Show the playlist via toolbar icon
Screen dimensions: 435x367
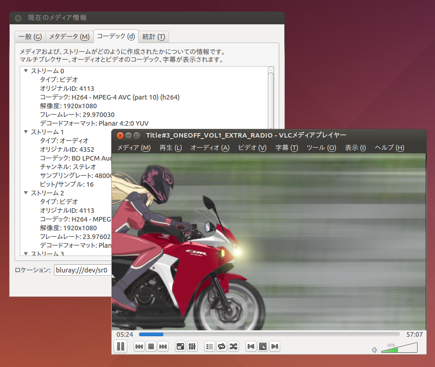coord(210,347)
